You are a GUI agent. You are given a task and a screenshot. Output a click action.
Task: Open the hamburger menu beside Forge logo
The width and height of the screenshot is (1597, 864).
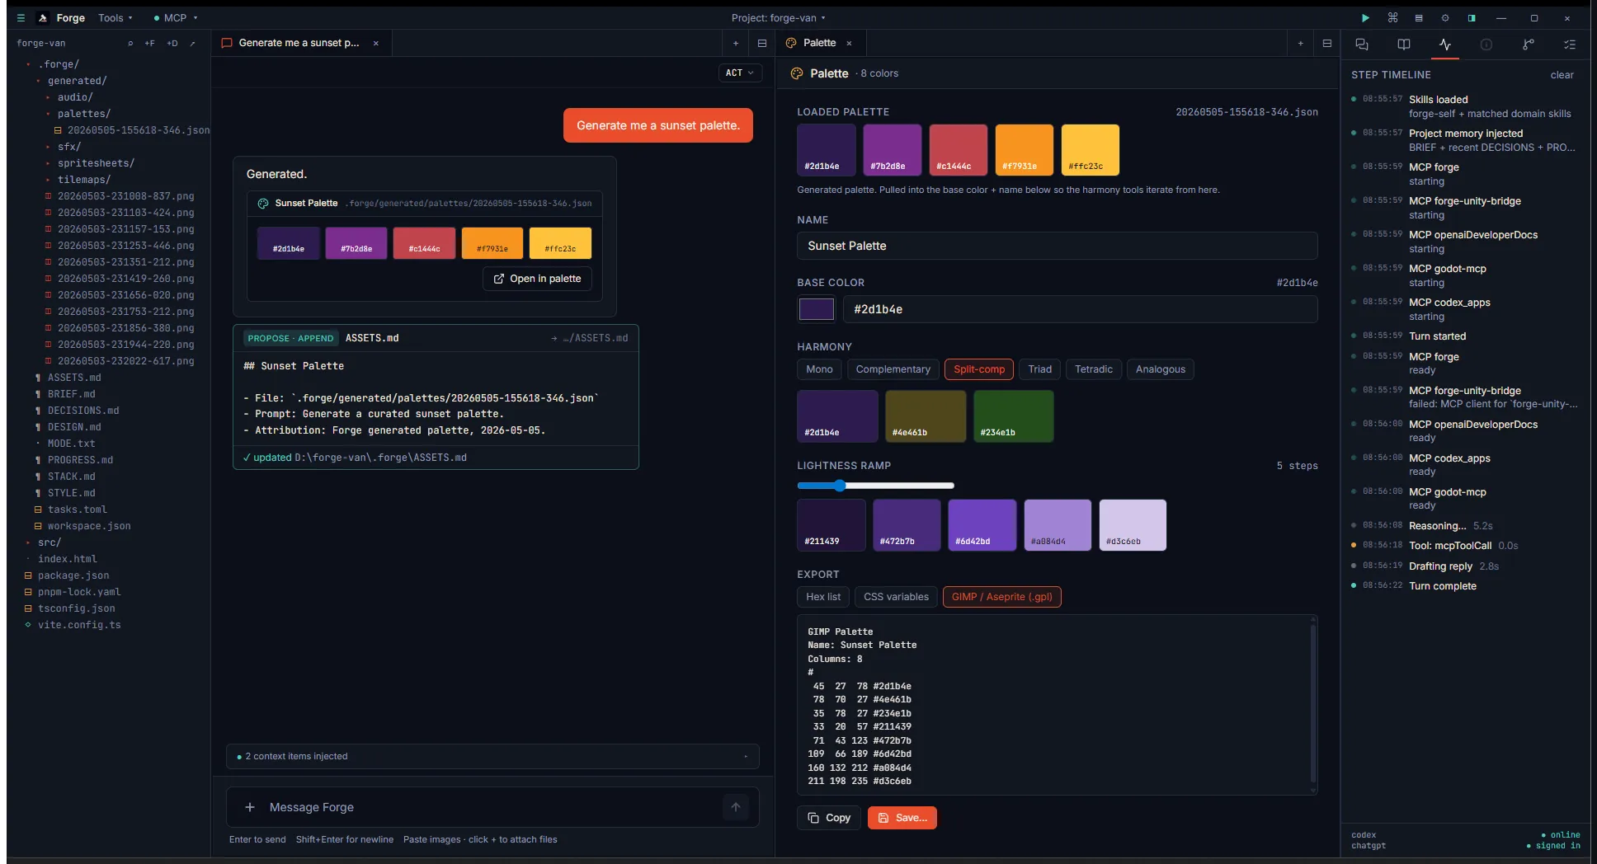[x=21, y=17]
